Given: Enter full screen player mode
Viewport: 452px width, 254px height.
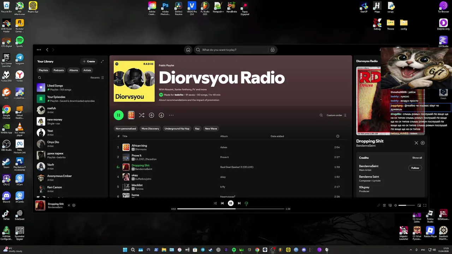Looking at the screenshot, I should [x=425, y=205].
